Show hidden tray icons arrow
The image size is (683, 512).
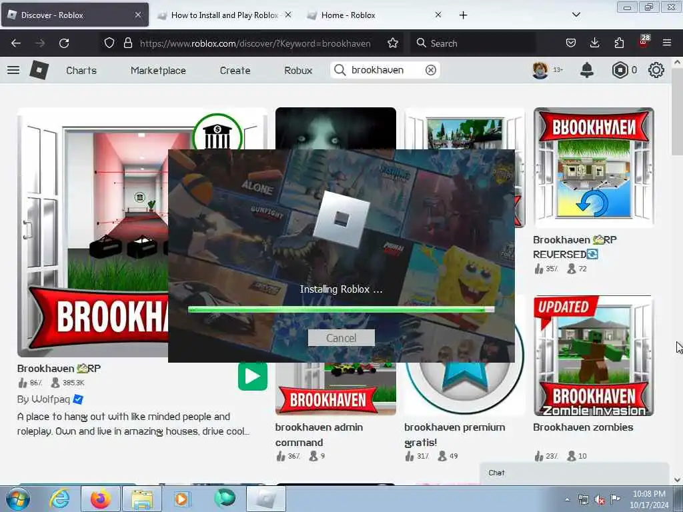tap(567, 499)
